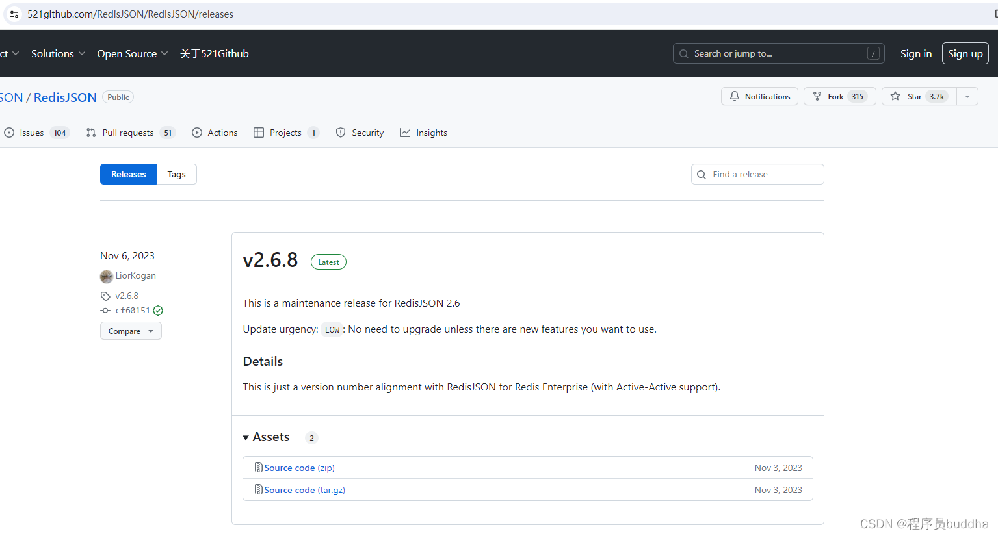
Task: Focus the Find a release search box
Action: (x=757, y=174)
